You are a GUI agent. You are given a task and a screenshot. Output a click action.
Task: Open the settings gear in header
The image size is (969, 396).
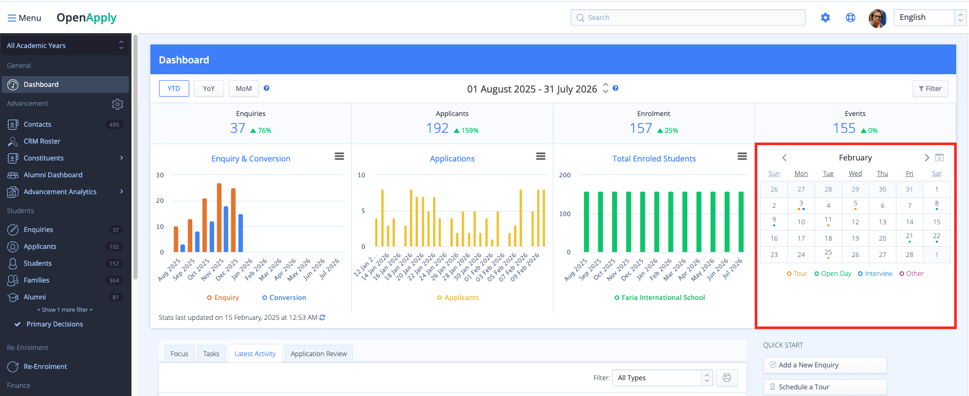coord(825,18)
